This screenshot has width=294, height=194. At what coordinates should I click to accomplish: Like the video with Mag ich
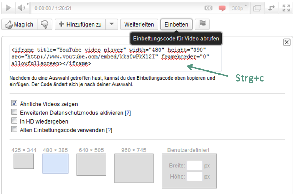coord(19,24)
